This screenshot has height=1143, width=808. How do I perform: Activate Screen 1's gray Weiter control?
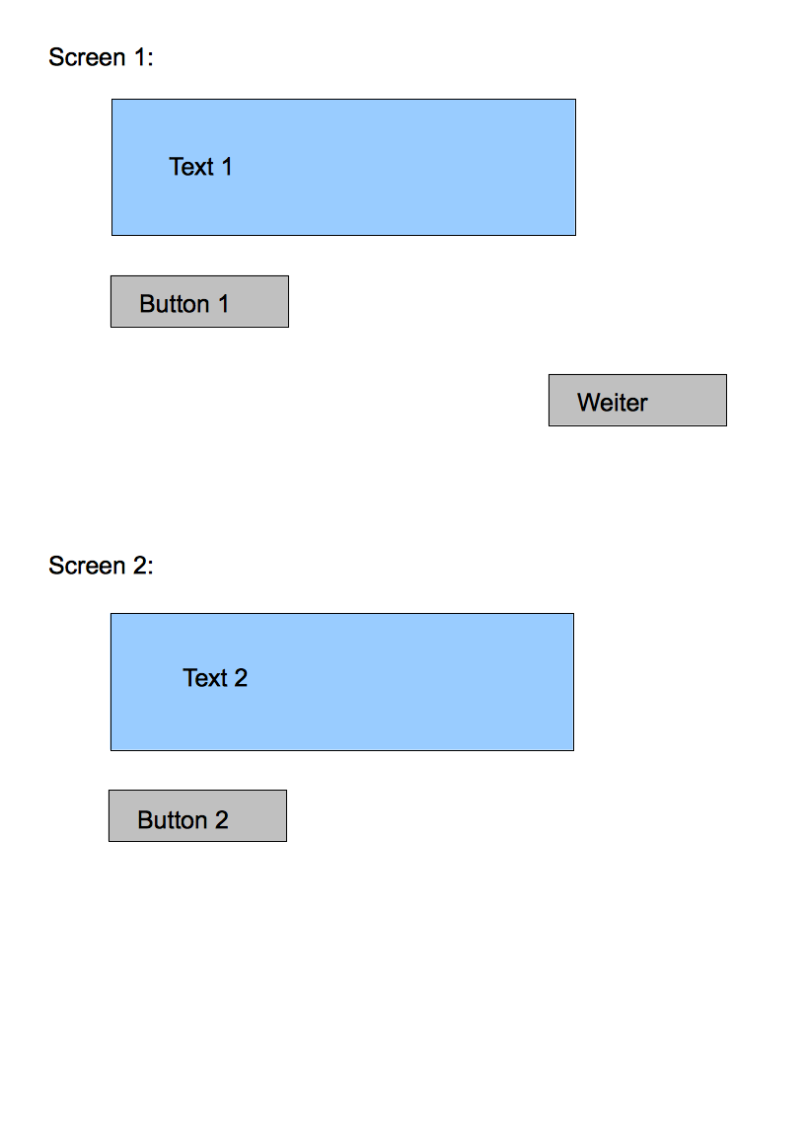click(x=637, y=401)
